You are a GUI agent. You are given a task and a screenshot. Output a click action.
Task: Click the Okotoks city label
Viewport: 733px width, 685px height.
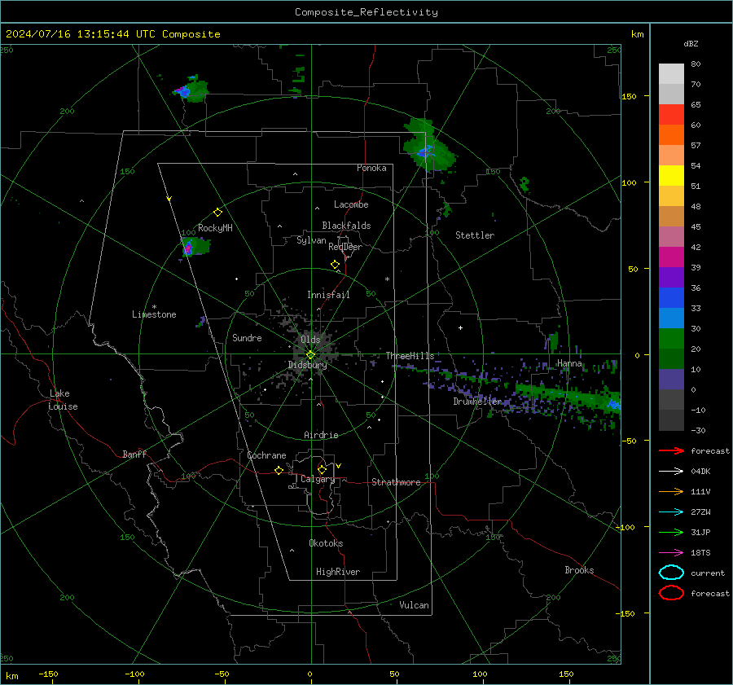tap(326, 543)
